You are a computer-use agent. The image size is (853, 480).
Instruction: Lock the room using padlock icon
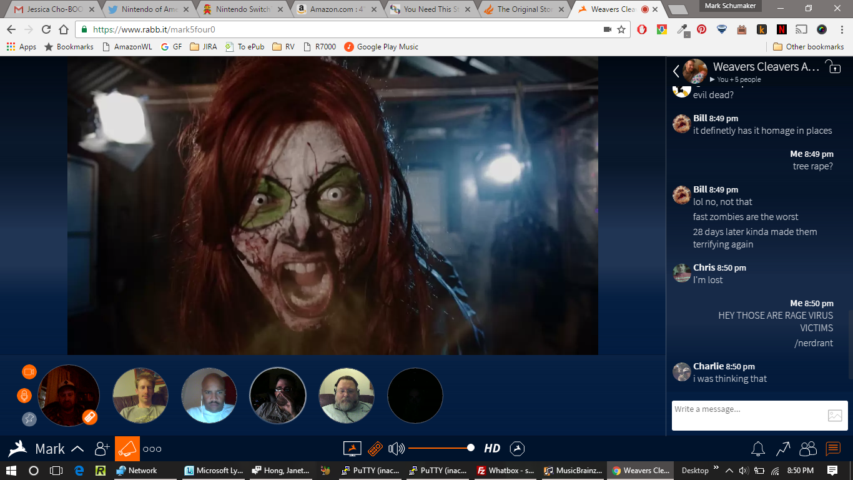[x=833, y=67]
